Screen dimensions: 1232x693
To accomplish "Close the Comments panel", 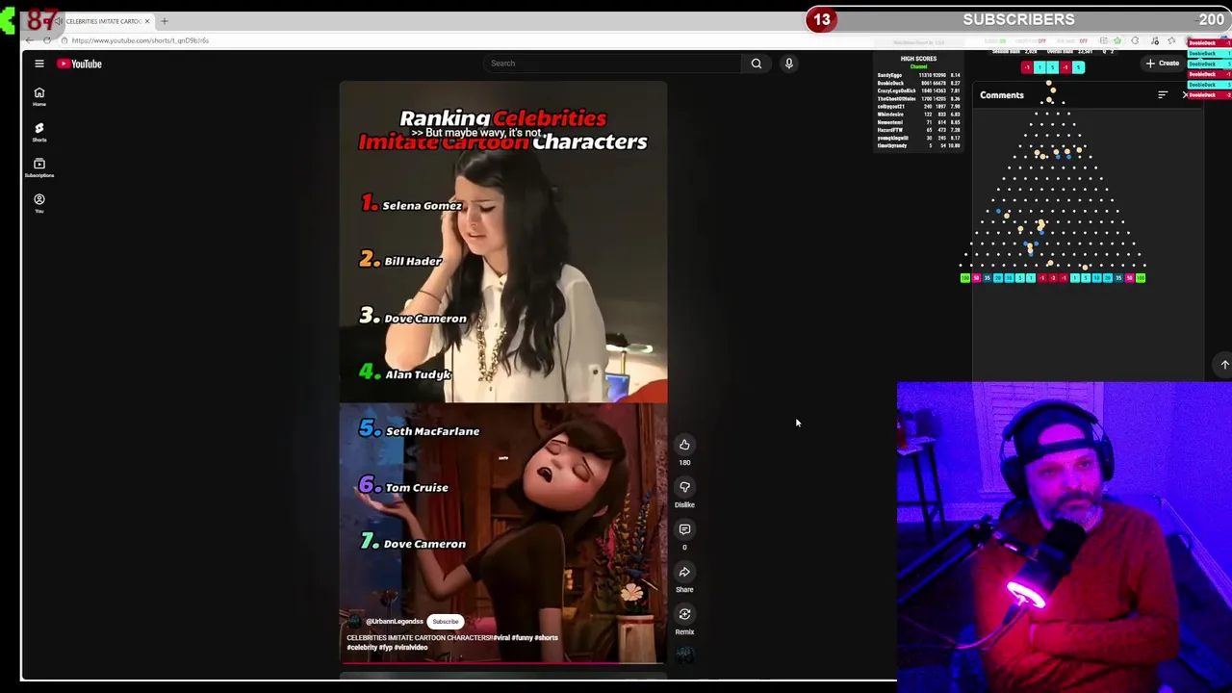I will (x=1185, y=95).
